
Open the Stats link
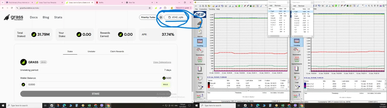(x=58, y=17)
